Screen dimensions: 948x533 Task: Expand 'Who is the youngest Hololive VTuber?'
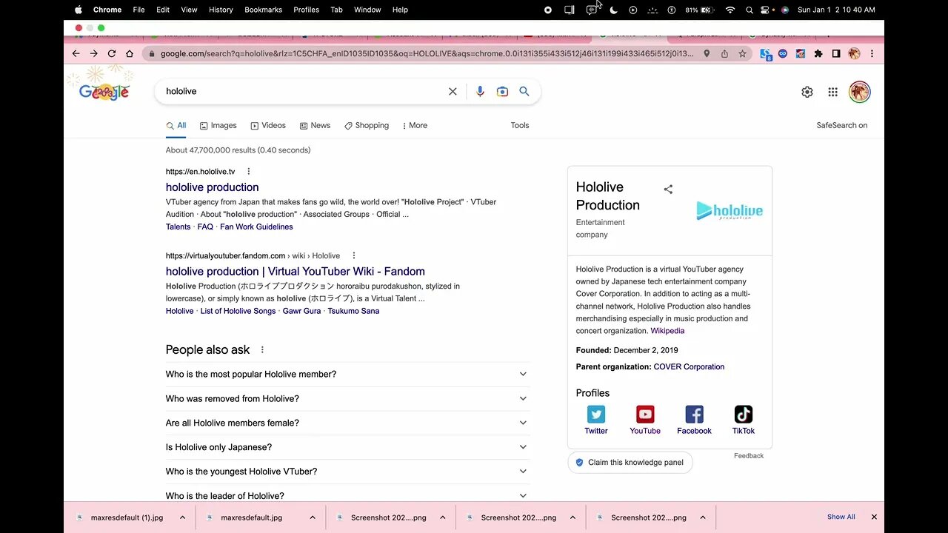347,471
